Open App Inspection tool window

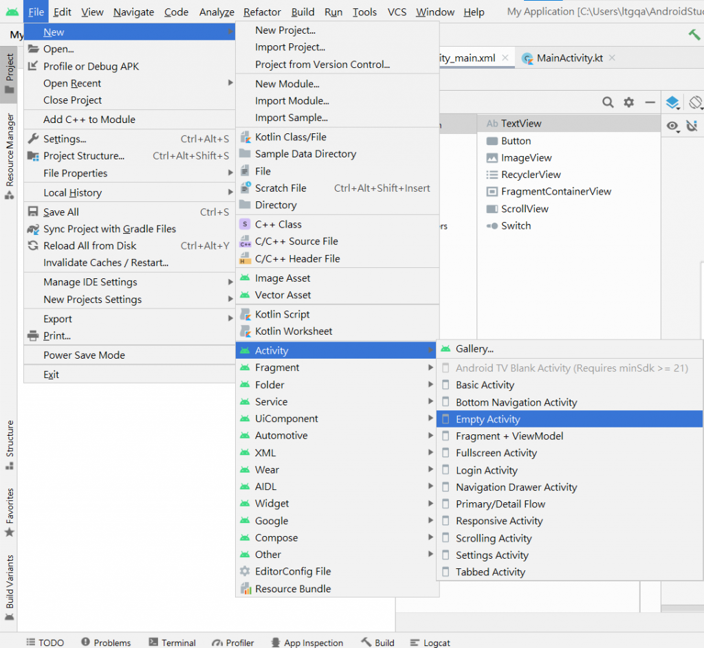(307, 643)
